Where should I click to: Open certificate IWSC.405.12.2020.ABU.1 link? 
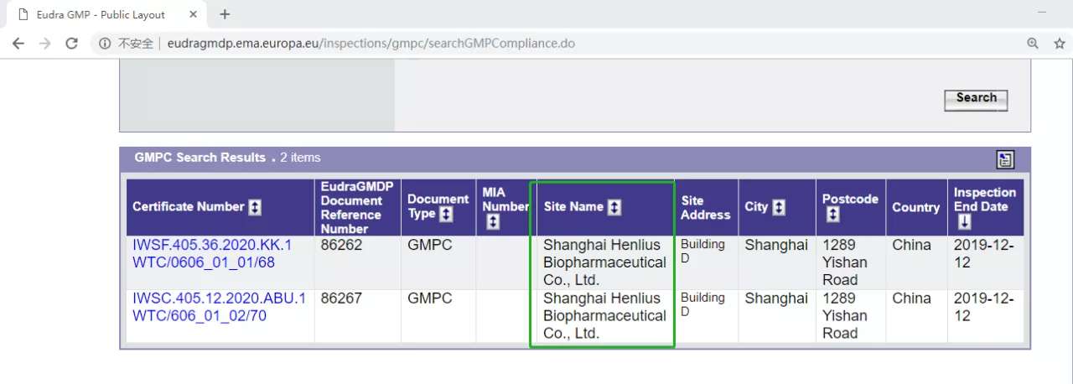click(219, 298)
